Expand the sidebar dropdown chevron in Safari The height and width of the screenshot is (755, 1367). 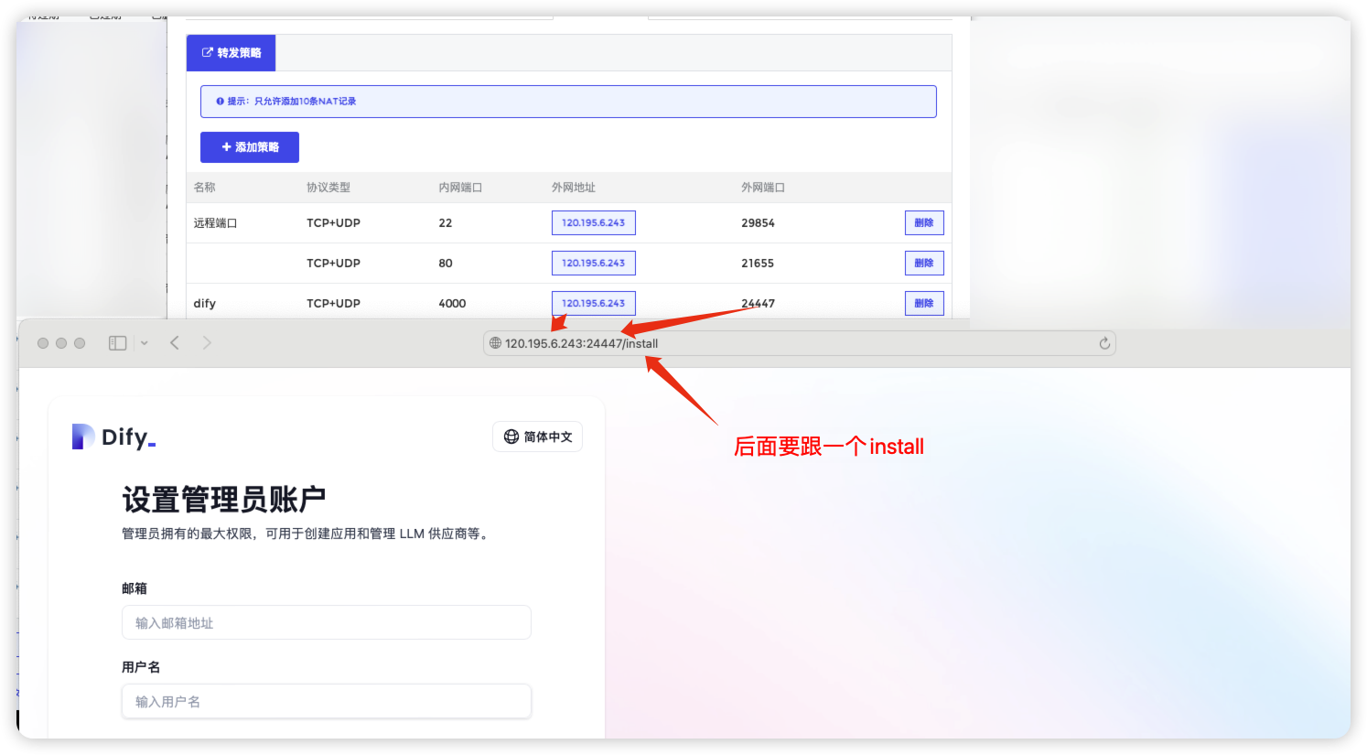[144, 343]
